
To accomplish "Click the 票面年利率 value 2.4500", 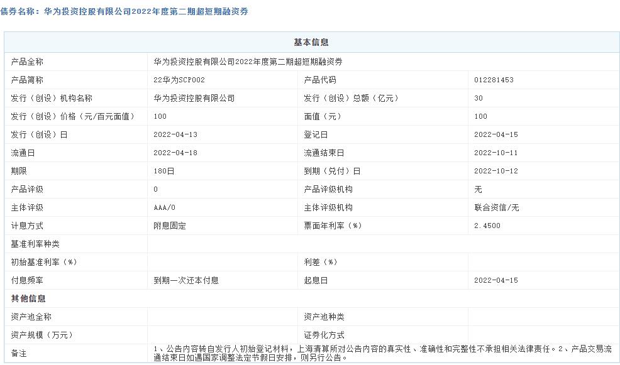I will point(487,226).
